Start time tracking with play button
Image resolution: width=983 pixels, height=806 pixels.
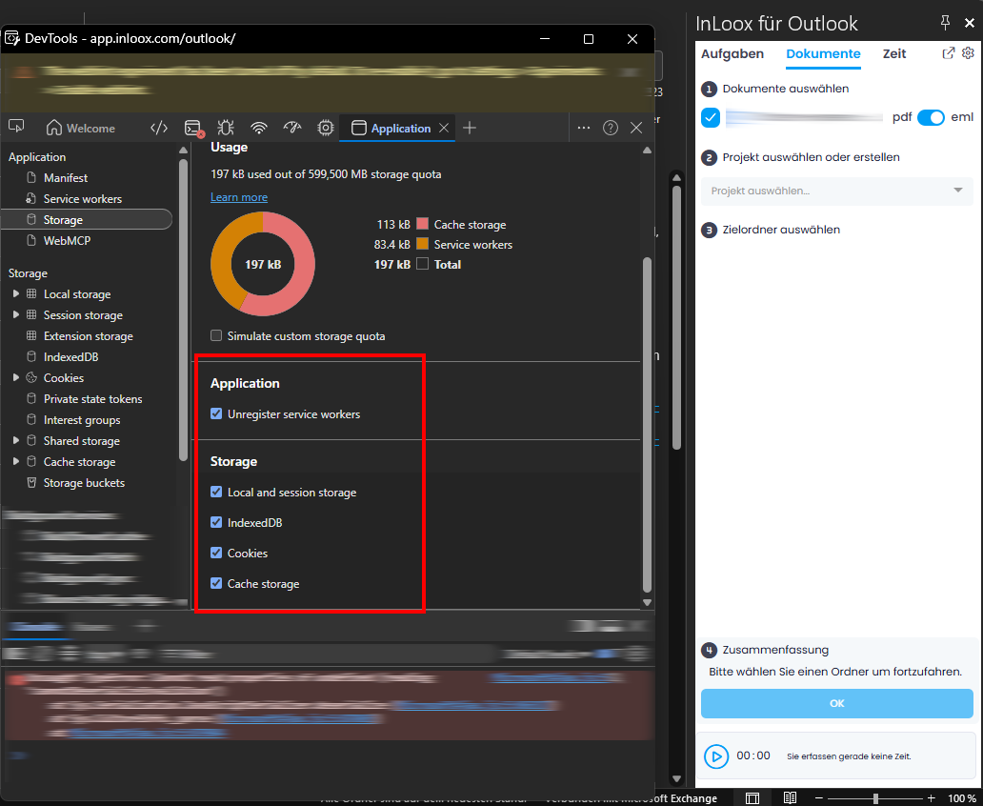(x=716, y=756)
